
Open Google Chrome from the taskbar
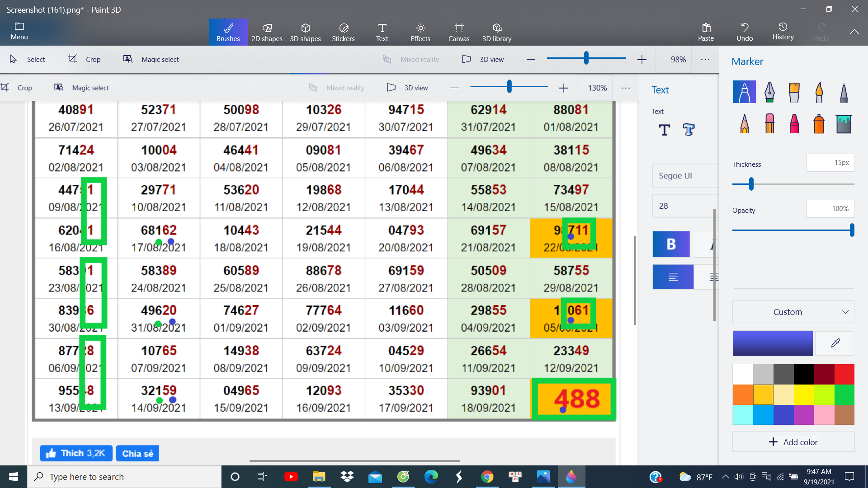(487, 477)
